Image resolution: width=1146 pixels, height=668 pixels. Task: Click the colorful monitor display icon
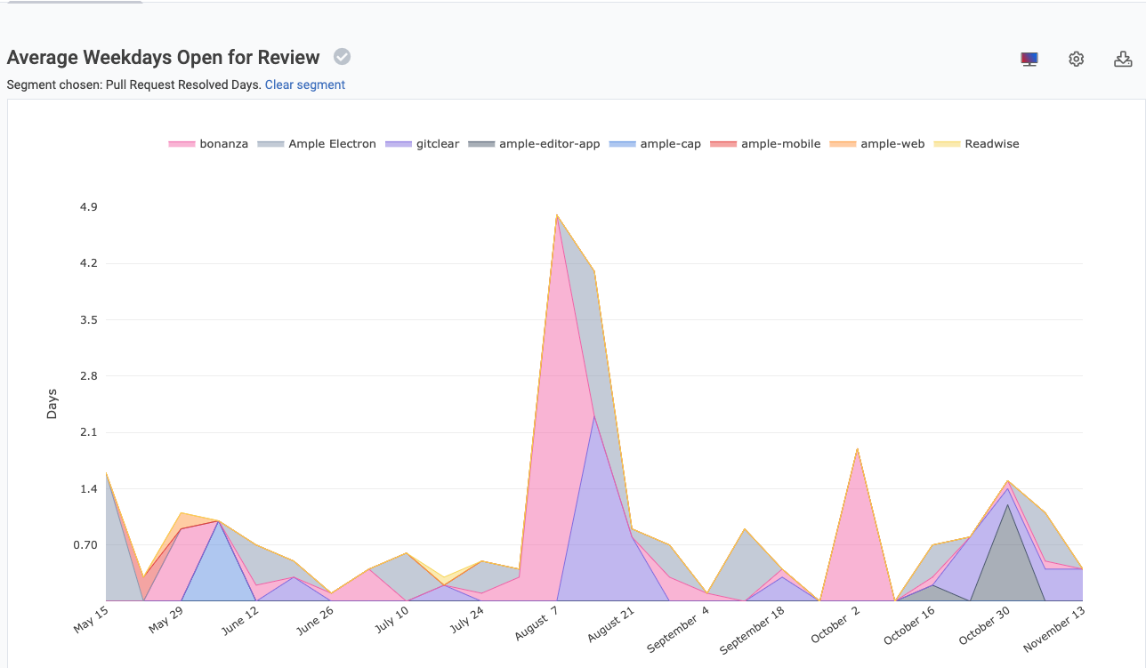coord(1029,60)
